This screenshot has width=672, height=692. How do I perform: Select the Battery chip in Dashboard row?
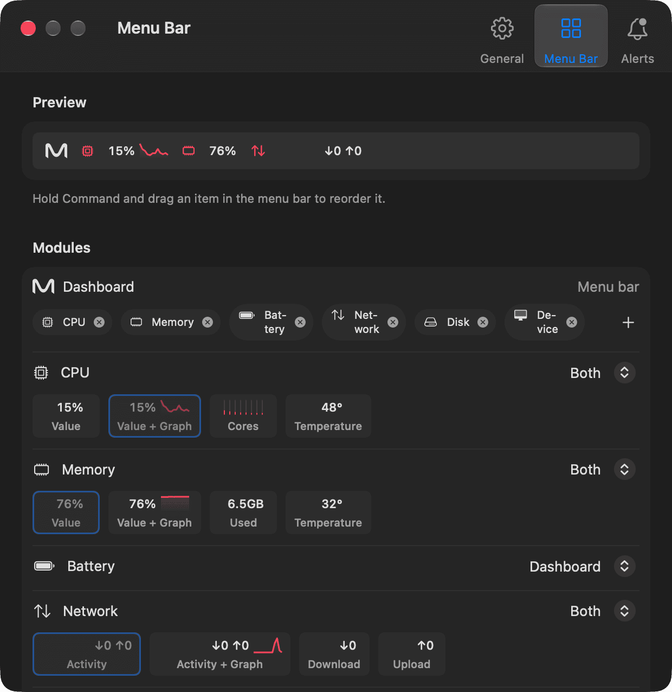point(271,322)
